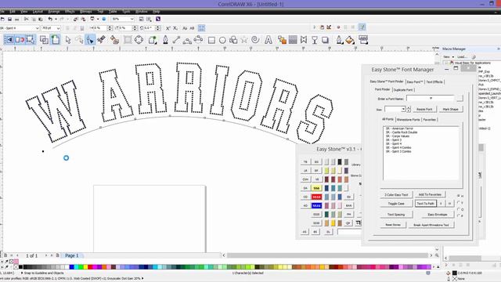Click the purple application launcher icon
This screenshot has width=501, height=282.
[158, 19]
